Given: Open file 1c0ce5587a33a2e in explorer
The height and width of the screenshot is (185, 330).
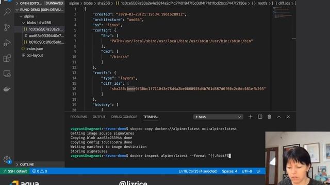Looking at the screenshot, I should click(46, 29).
